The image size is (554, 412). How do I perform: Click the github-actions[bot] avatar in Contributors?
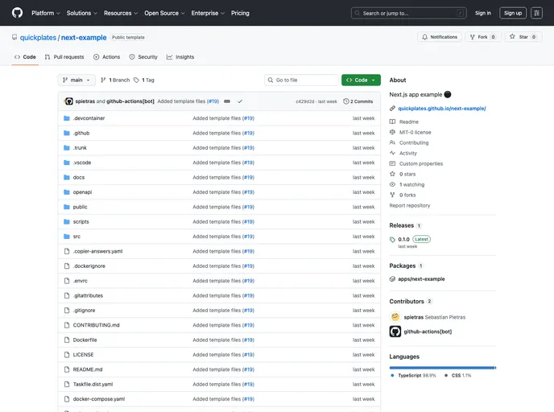pos(395,332)
